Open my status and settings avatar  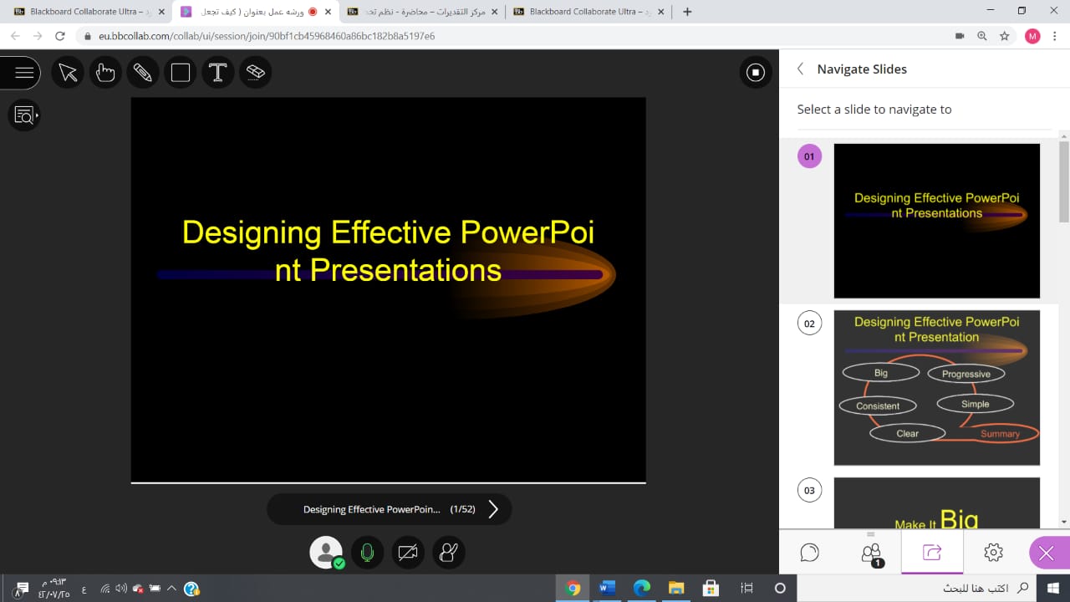(x=326, y=553)
